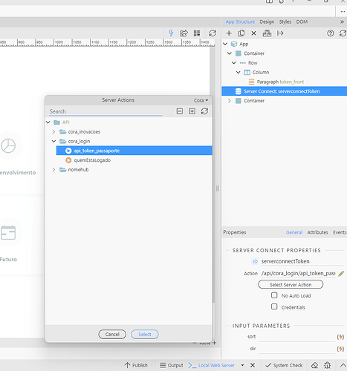Switch to the Design tab
Image resolution: width=347 pixels, height=371 pixels.
pyautogui.click(x=267, y=22)
